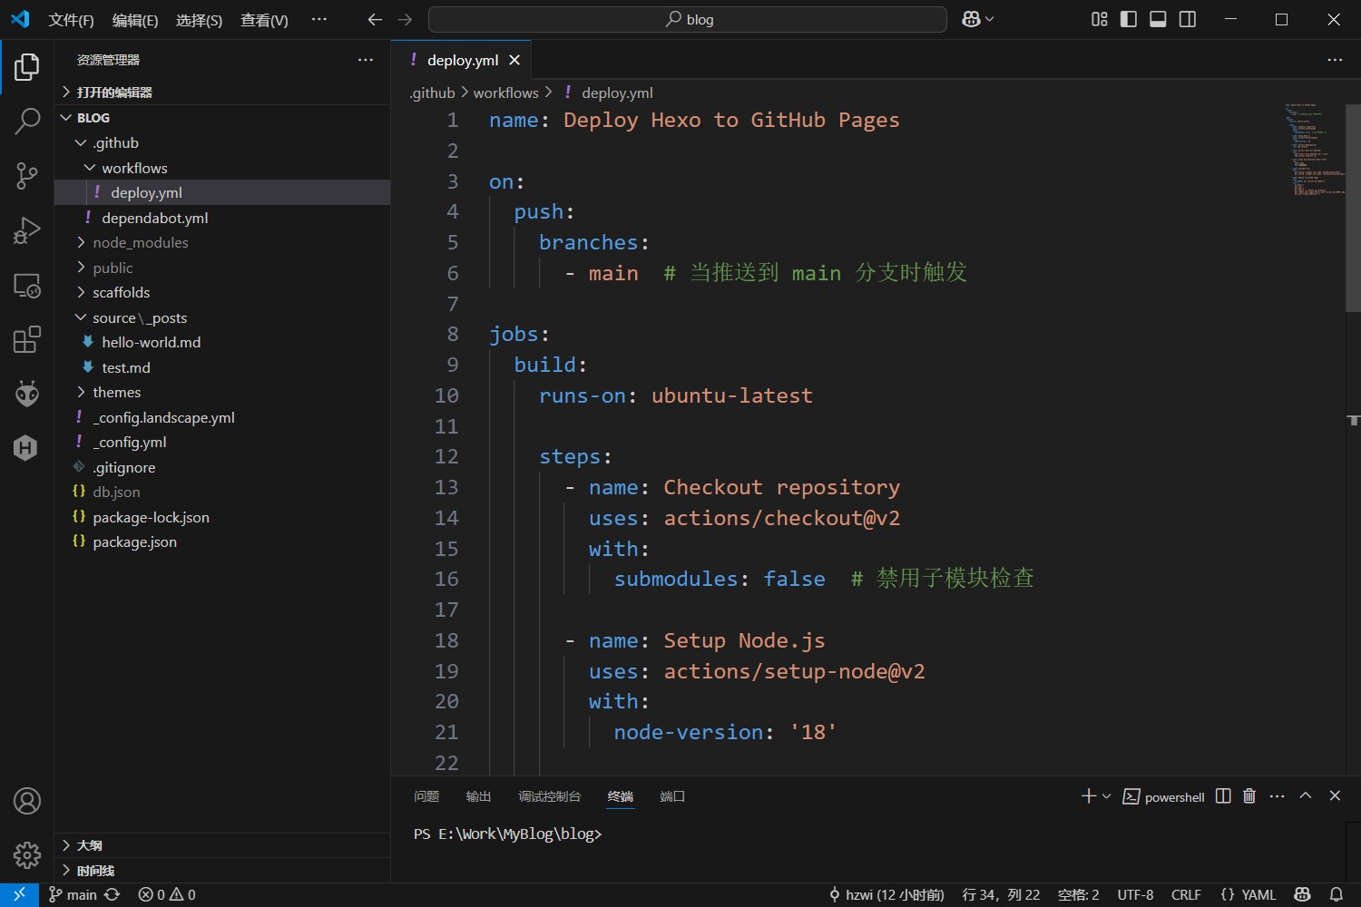This screenshot has height=907, width=1361.
Task: Open Copilot chat icon in title bar
Action: click(x=972, y=19)
